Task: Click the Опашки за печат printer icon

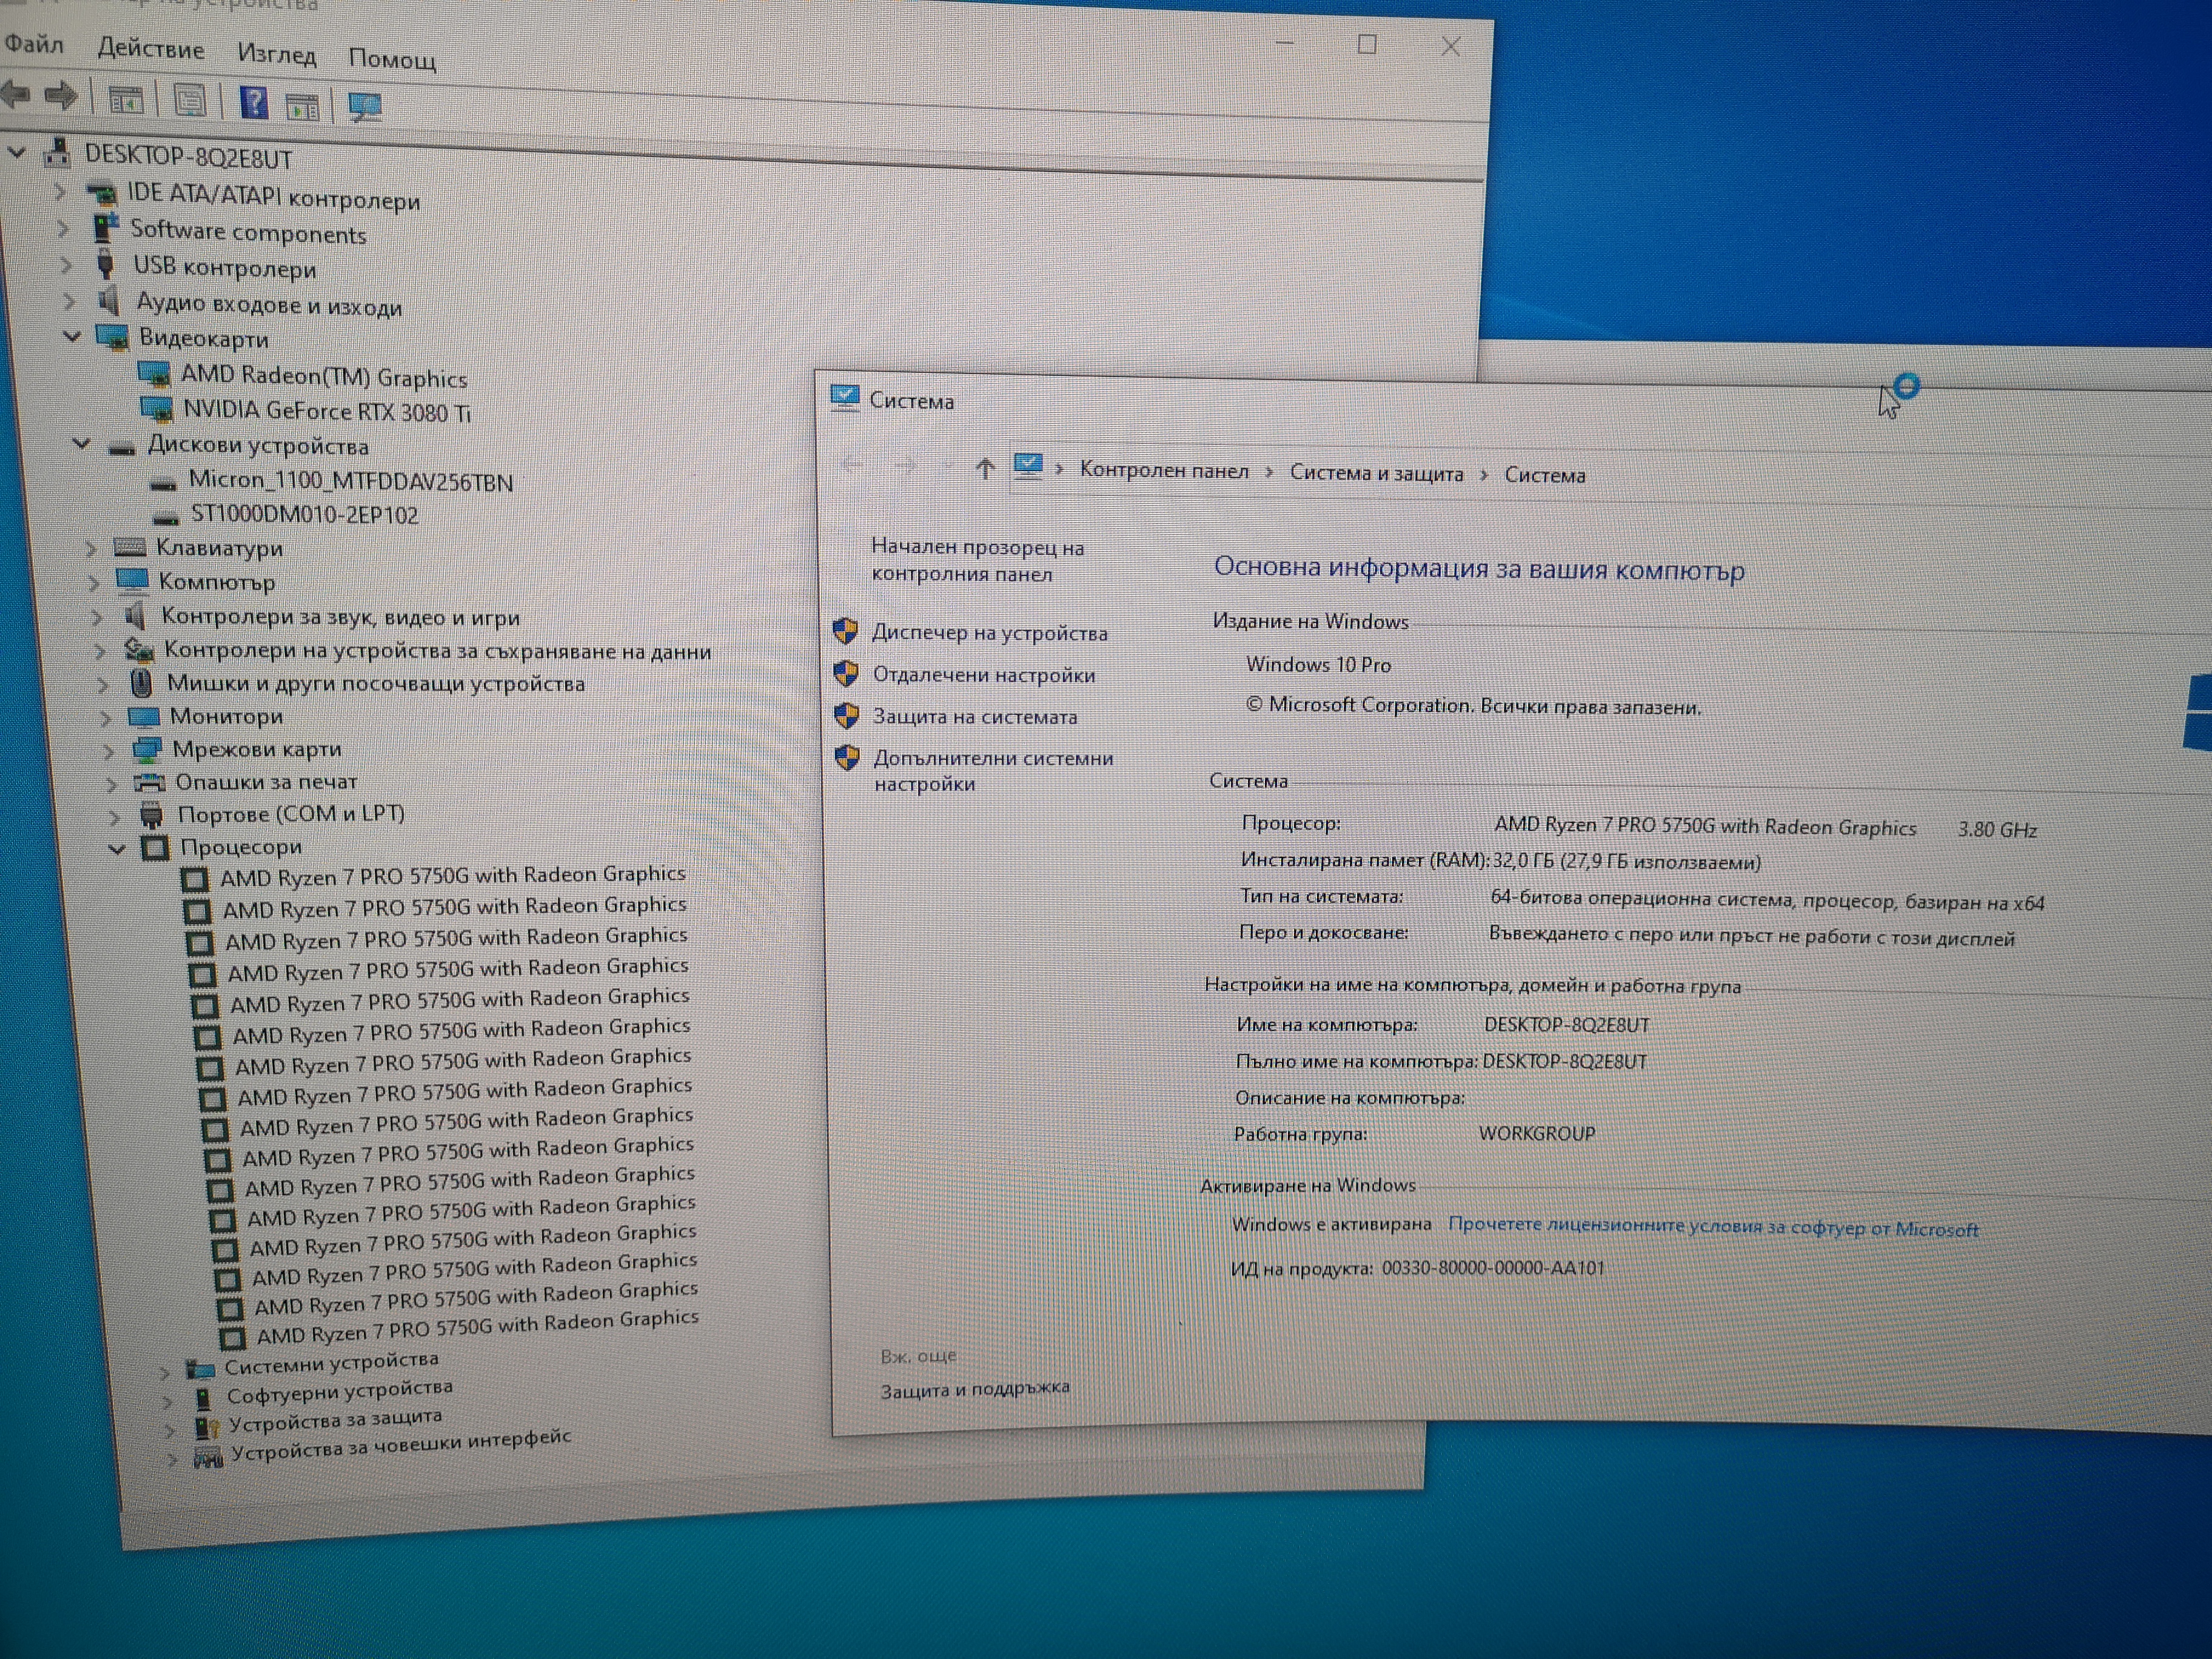Action: click(150, 782)
